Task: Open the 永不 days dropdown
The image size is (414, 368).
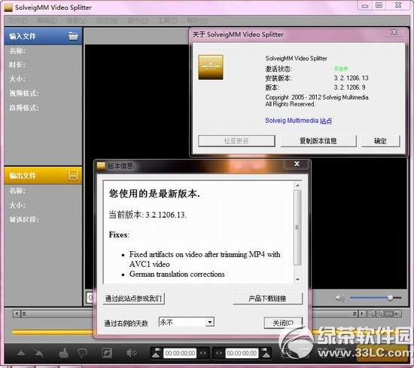Action: point(210,322)
